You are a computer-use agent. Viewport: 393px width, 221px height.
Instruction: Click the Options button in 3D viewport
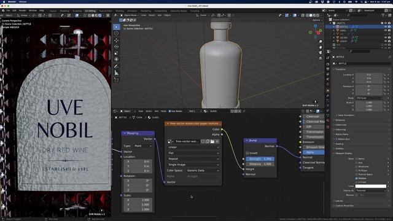317,20
